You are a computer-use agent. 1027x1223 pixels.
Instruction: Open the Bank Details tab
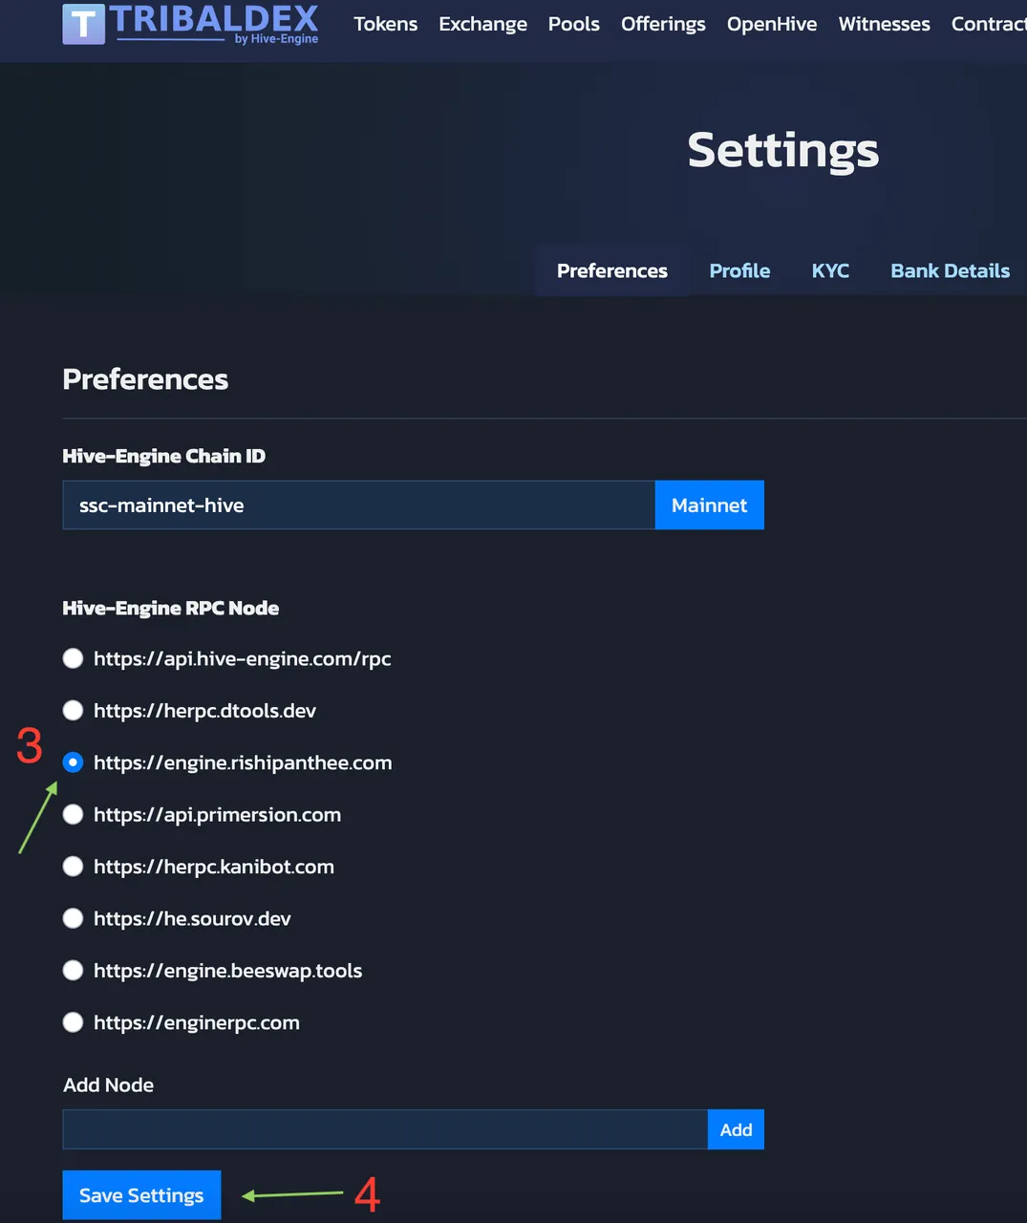click(950, 270)
